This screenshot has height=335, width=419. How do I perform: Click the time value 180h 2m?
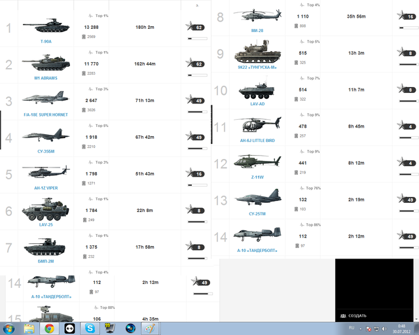(145, 27)
